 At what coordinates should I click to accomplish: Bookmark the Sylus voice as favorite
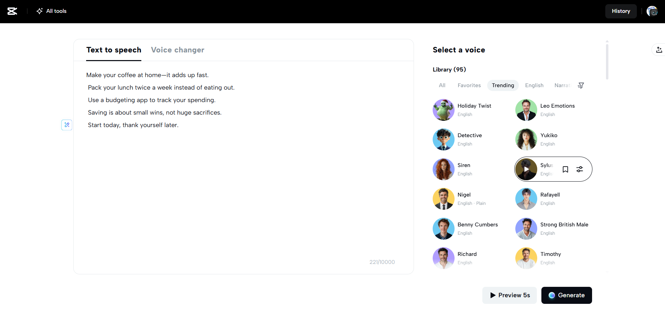(565, 169)
